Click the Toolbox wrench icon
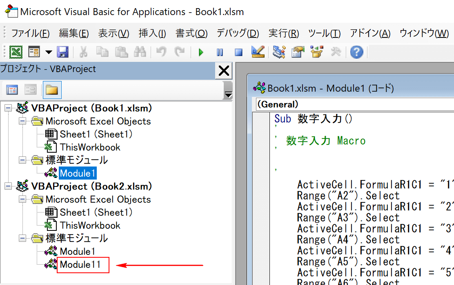Screen dimensions: 454x285 (x=336, y=52)
